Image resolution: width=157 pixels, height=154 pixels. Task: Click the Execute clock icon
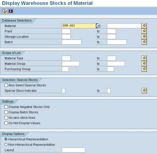(x=5, y=11)
